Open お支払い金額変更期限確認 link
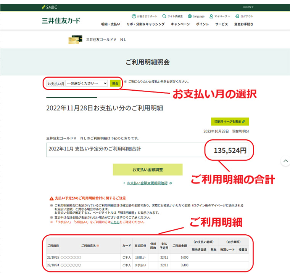Viewport: 290px width, 280px height. 147,183
